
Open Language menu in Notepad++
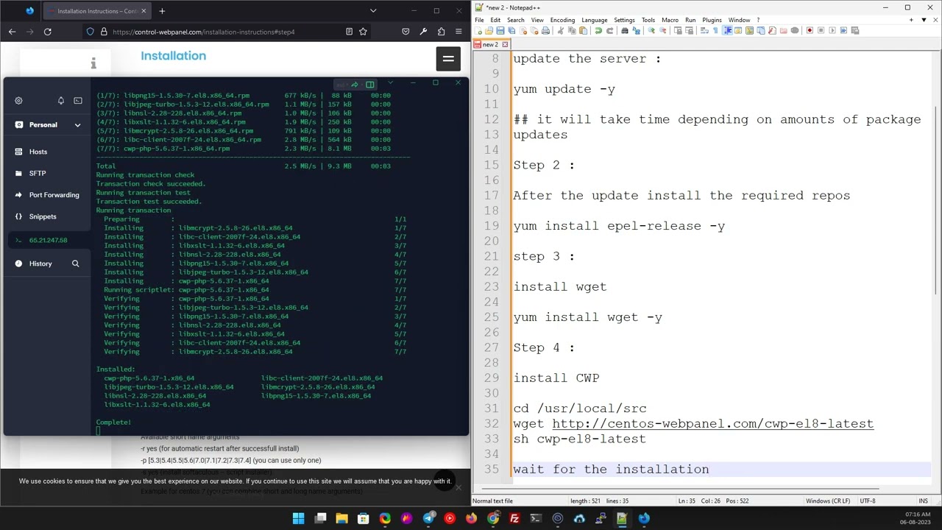pyautogui.click(x=595, y=20)
